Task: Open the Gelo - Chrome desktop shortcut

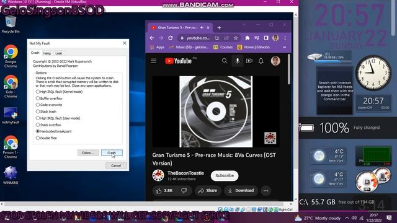Action: pyautogui.click(x=11, y=87)
